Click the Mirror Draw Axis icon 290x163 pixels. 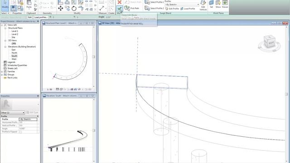81,2
